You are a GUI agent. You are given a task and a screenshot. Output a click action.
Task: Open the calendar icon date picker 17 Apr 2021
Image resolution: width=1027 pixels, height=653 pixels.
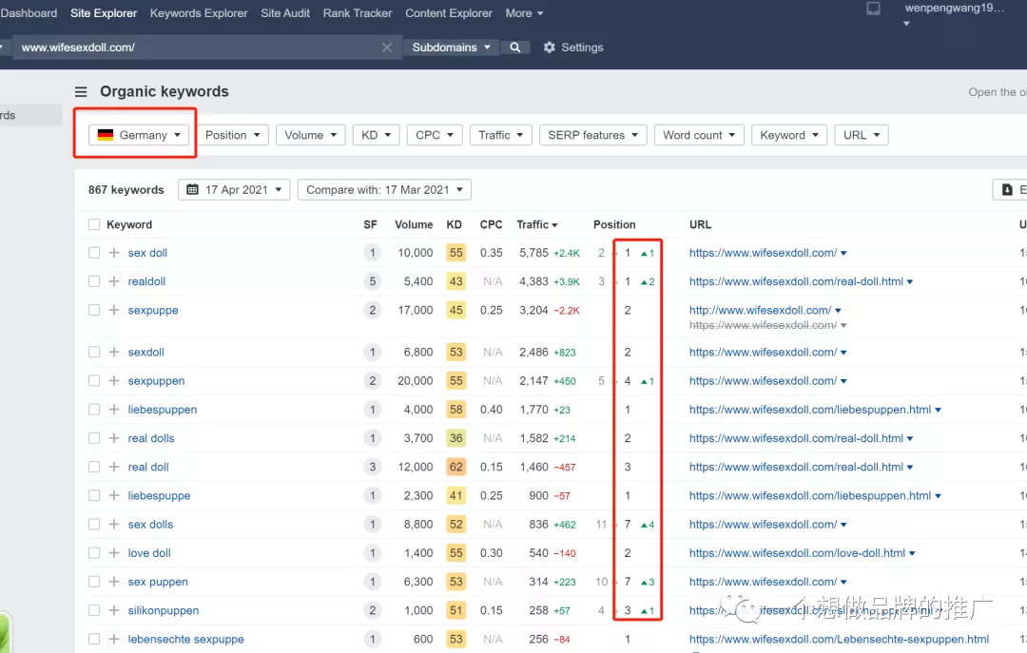point(234,190)
